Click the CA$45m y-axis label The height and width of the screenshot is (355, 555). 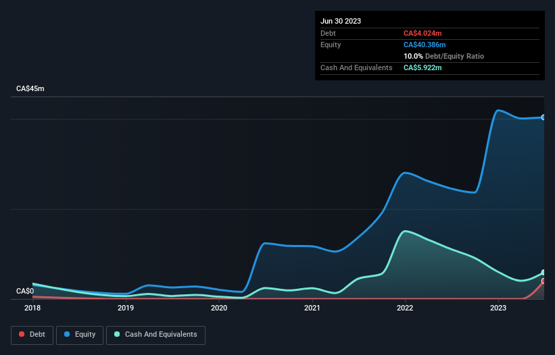pyautogui.click(x=30, y=88)
